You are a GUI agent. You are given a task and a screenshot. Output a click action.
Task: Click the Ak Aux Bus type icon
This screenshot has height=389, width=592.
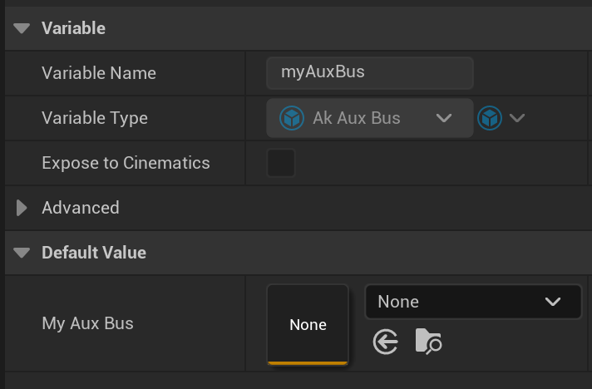pos(292,118)
